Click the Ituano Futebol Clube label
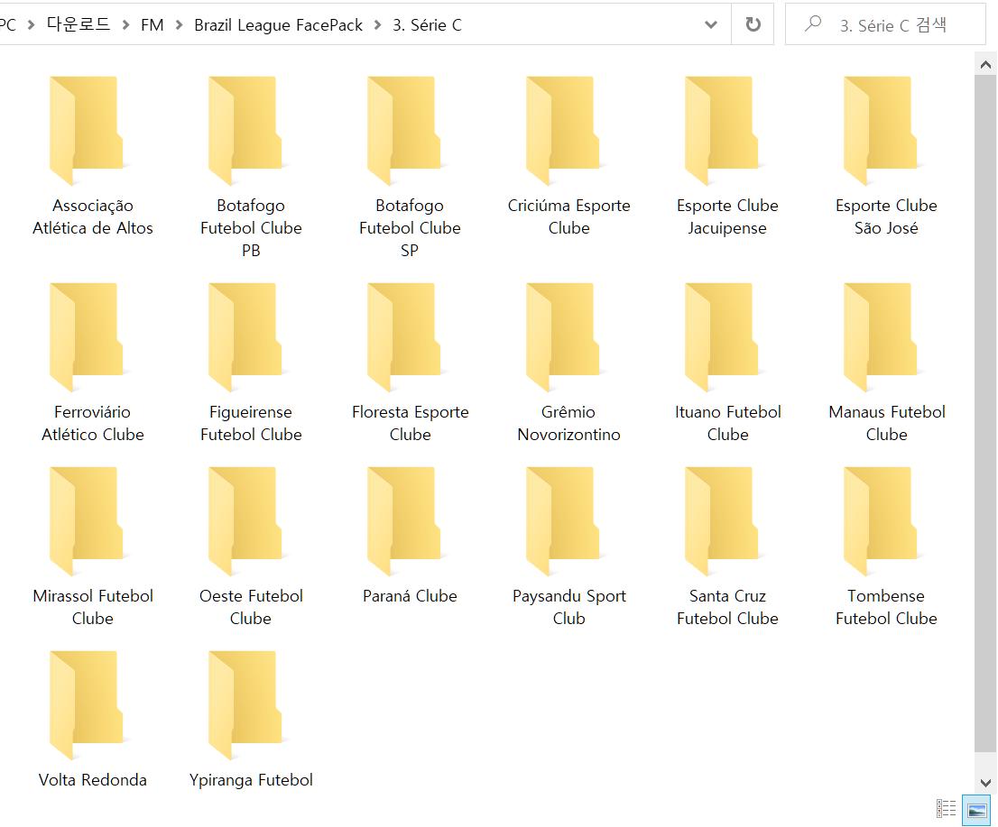 click(727, 423)
